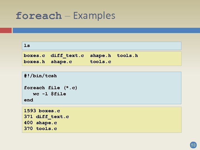Select the "#!/bin/tcsh" shebang line
The height and width of the screenshot is (150, 200).
(x=40, y=76)
